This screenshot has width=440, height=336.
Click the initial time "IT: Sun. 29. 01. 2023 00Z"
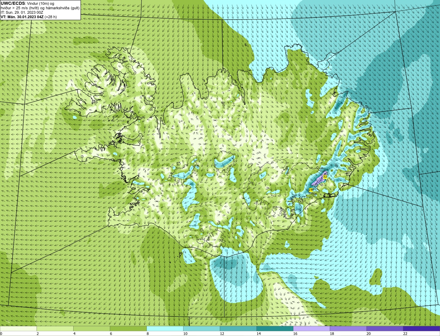point(22,12)
